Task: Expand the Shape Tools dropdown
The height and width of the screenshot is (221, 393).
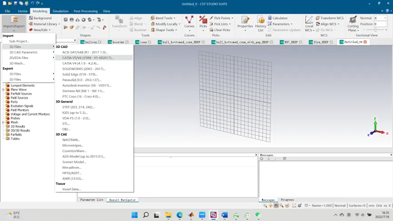Action: [176, 30]
